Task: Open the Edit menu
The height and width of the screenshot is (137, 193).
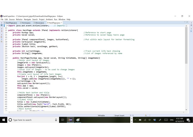Action: pos(6,19)
